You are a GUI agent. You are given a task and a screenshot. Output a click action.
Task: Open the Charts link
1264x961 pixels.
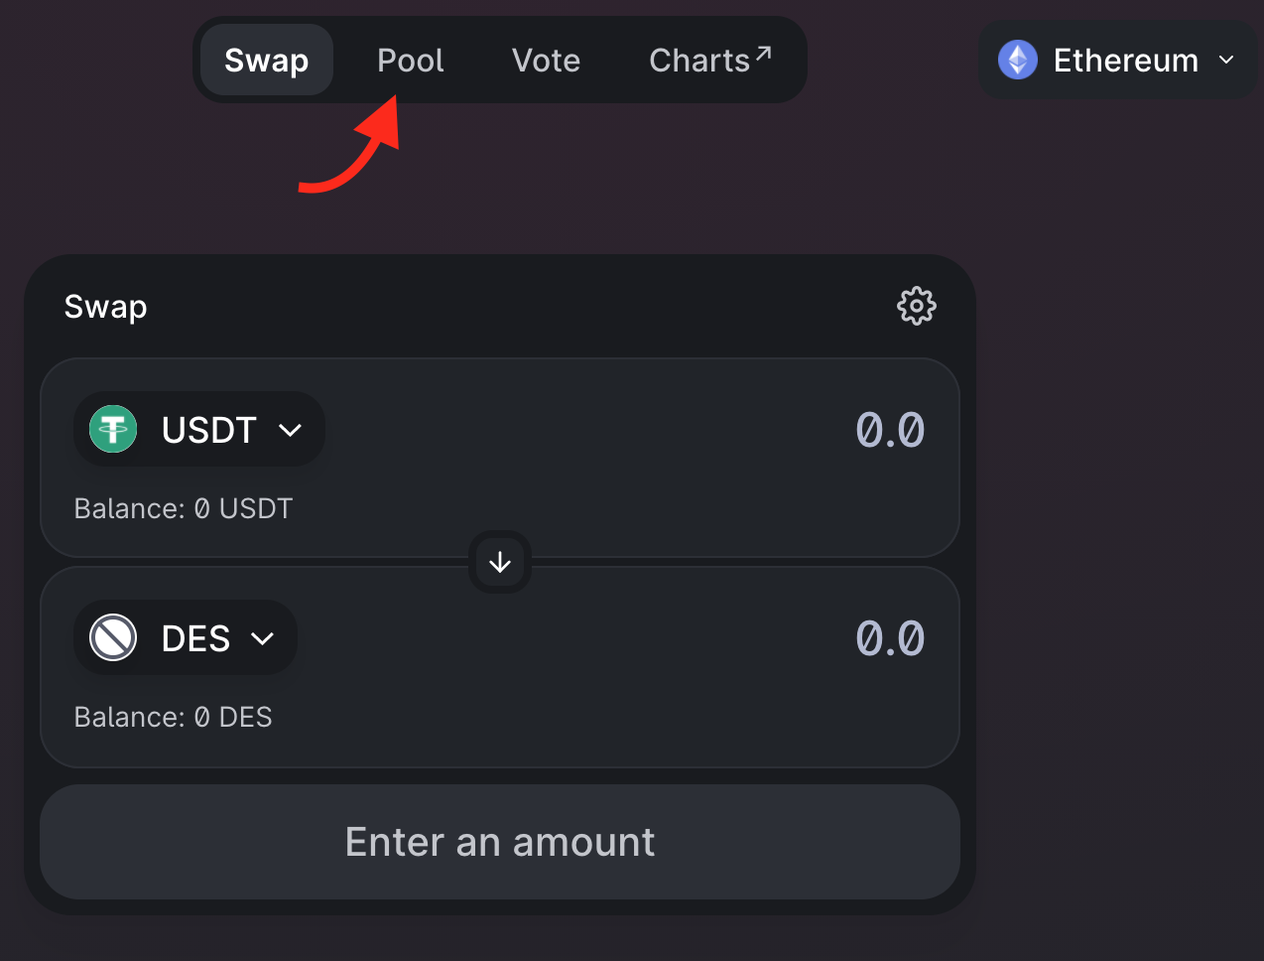pos(698,61)
